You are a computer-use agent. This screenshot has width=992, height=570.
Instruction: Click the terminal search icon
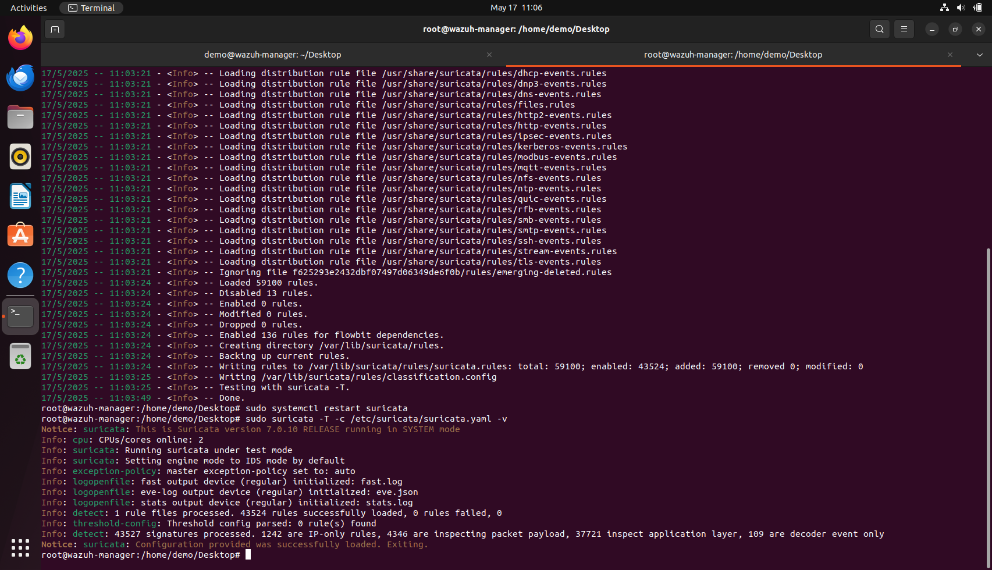pyautogui.click(x=880, y=29)
